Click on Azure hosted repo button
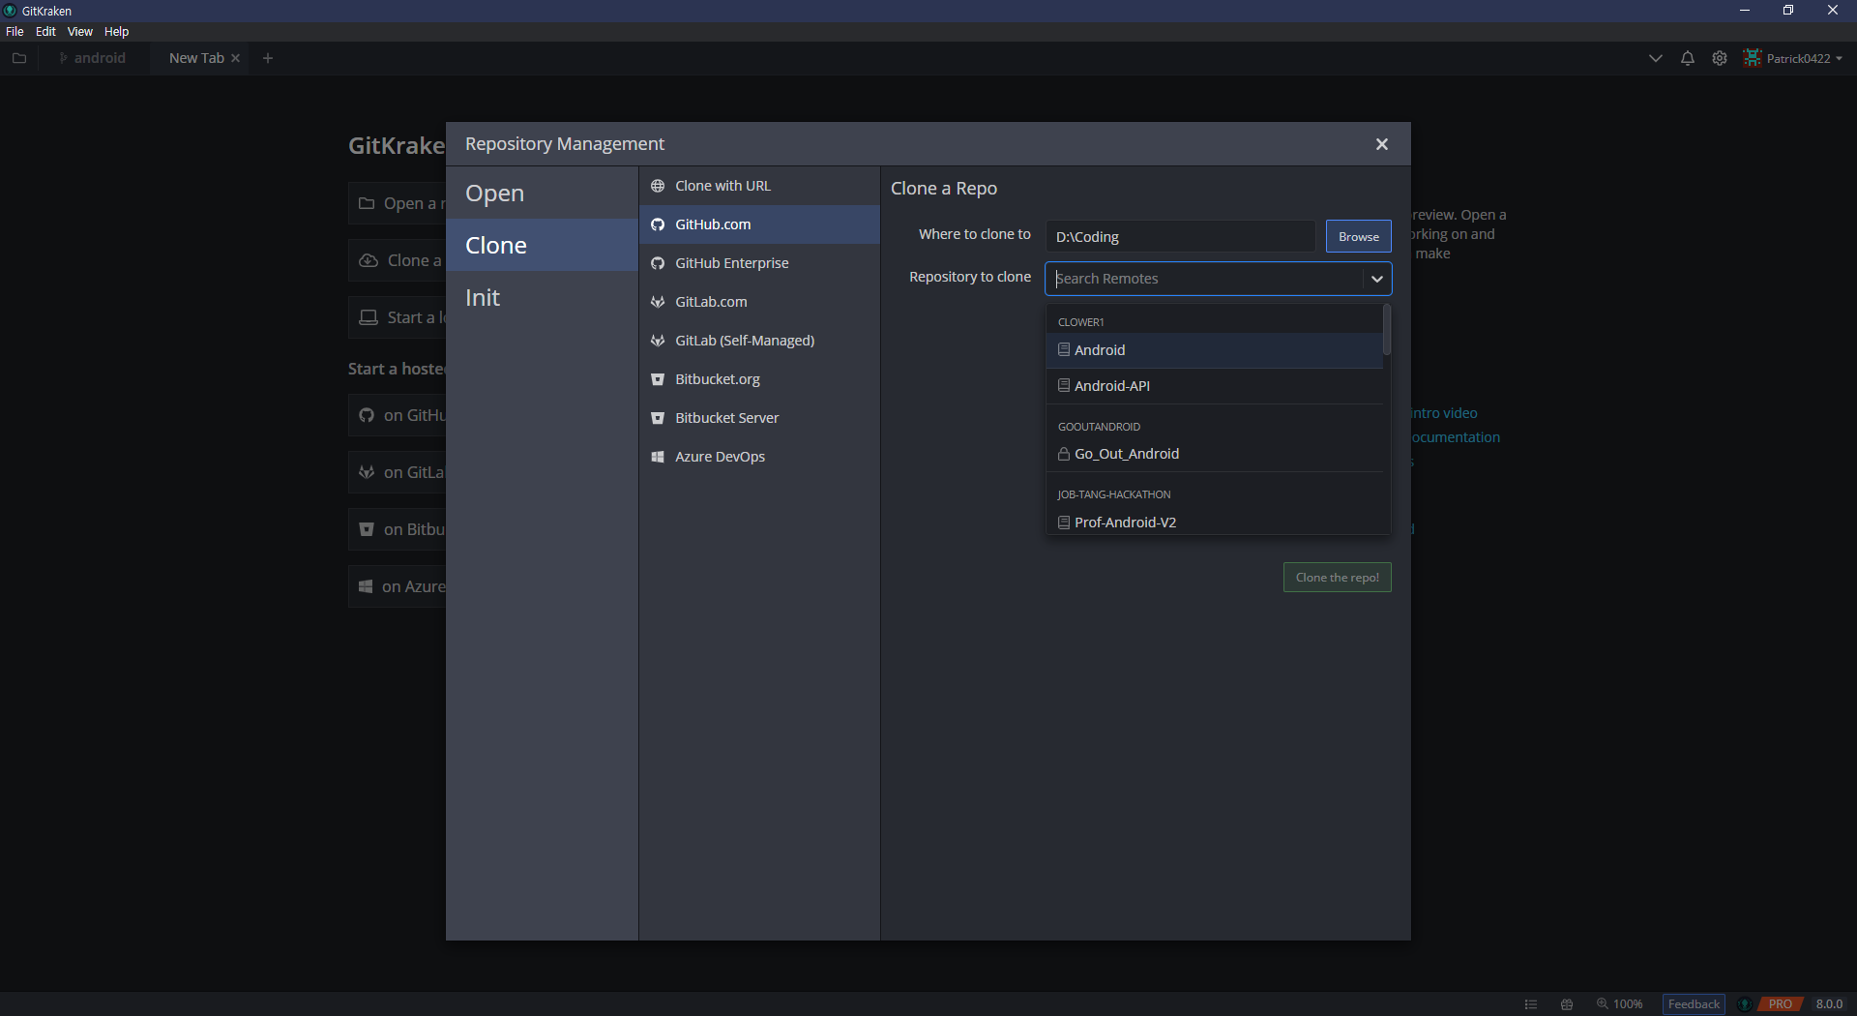 398,586
